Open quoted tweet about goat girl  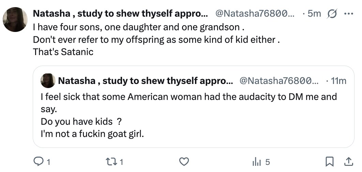click(194, 107)
